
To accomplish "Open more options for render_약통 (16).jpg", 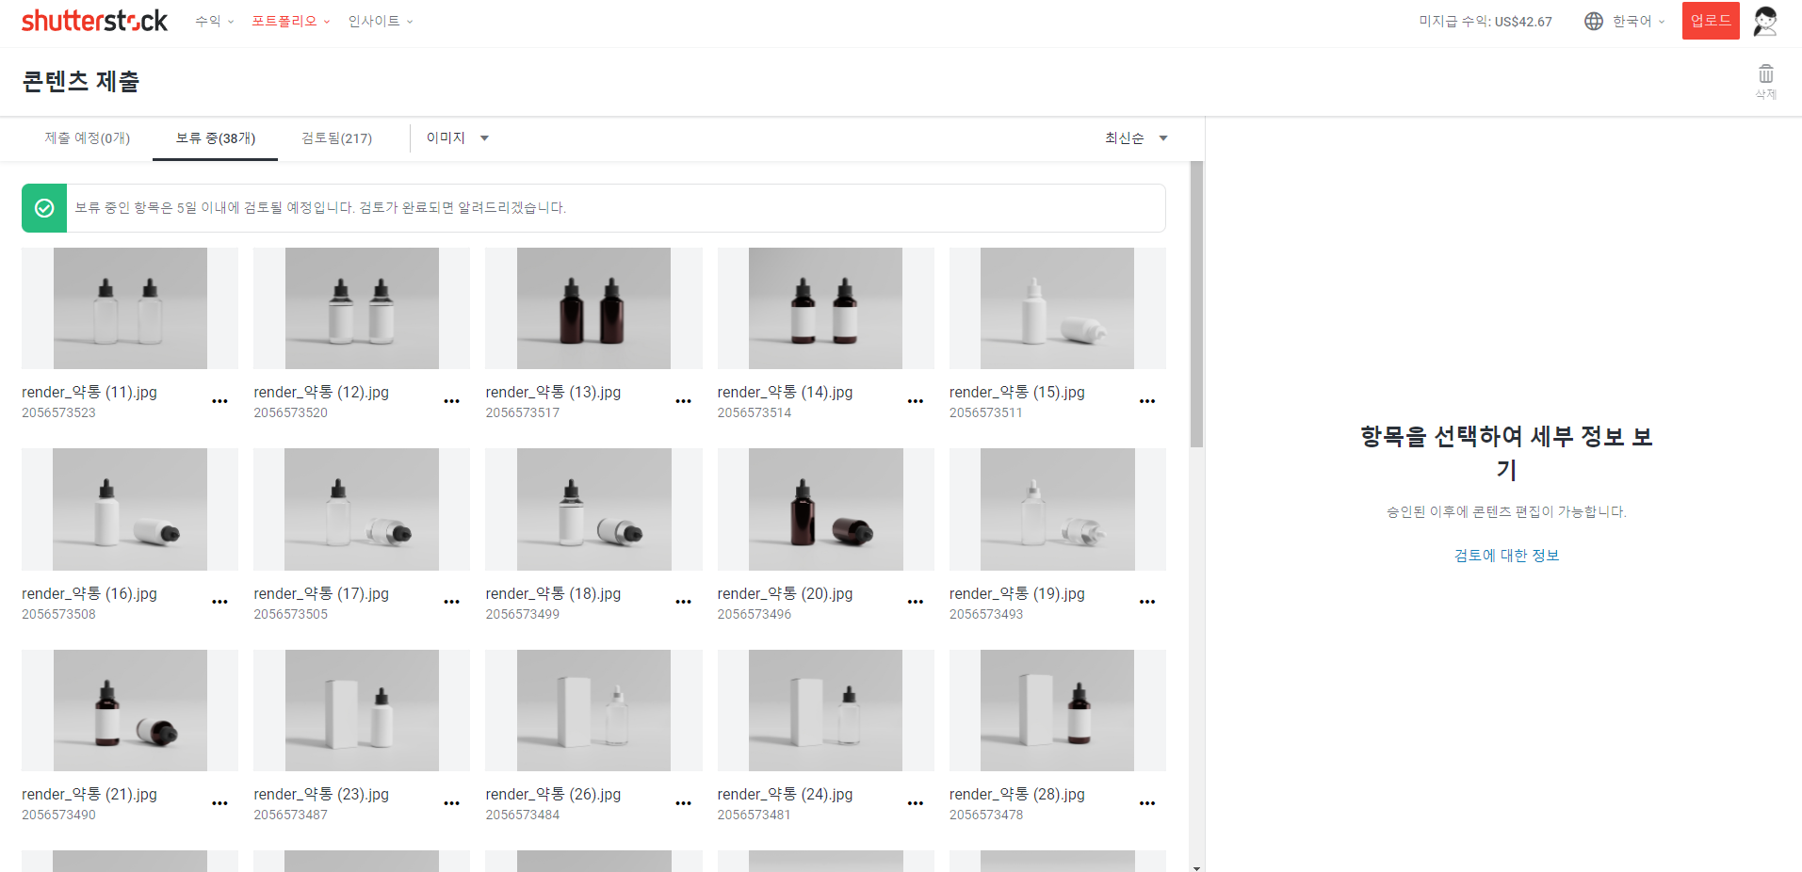I will 219,602.
